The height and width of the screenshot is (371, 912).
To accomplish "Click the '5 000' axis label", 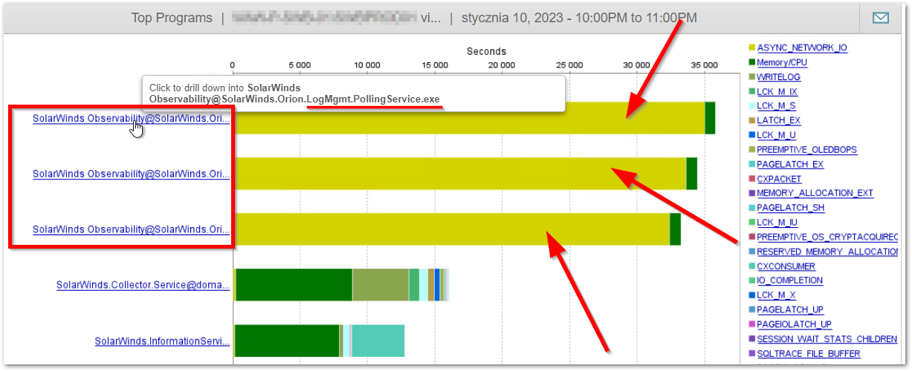I will (300, 65).
